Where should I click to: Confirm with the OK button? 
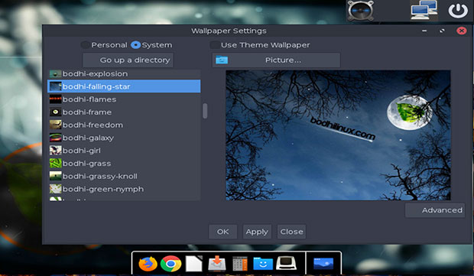pyautogui.click(x=222, y=232)
